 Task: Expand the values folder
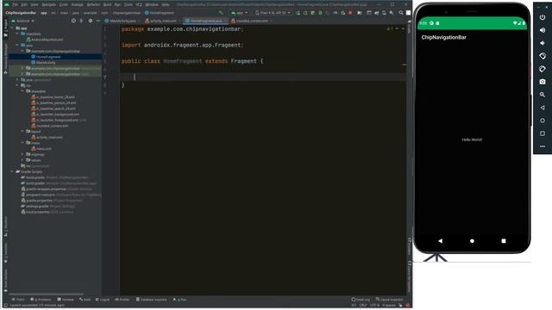click(22, 160)
